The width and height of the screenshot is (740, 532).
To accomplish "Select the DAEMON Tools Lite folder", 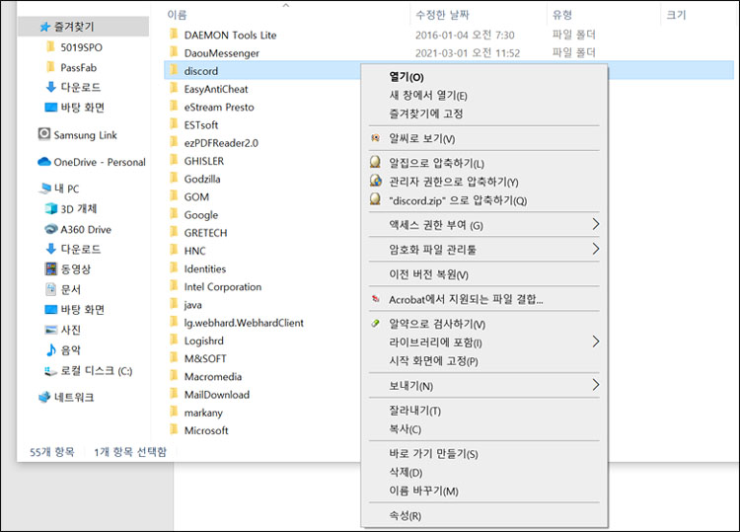I will tap(230, 35).
